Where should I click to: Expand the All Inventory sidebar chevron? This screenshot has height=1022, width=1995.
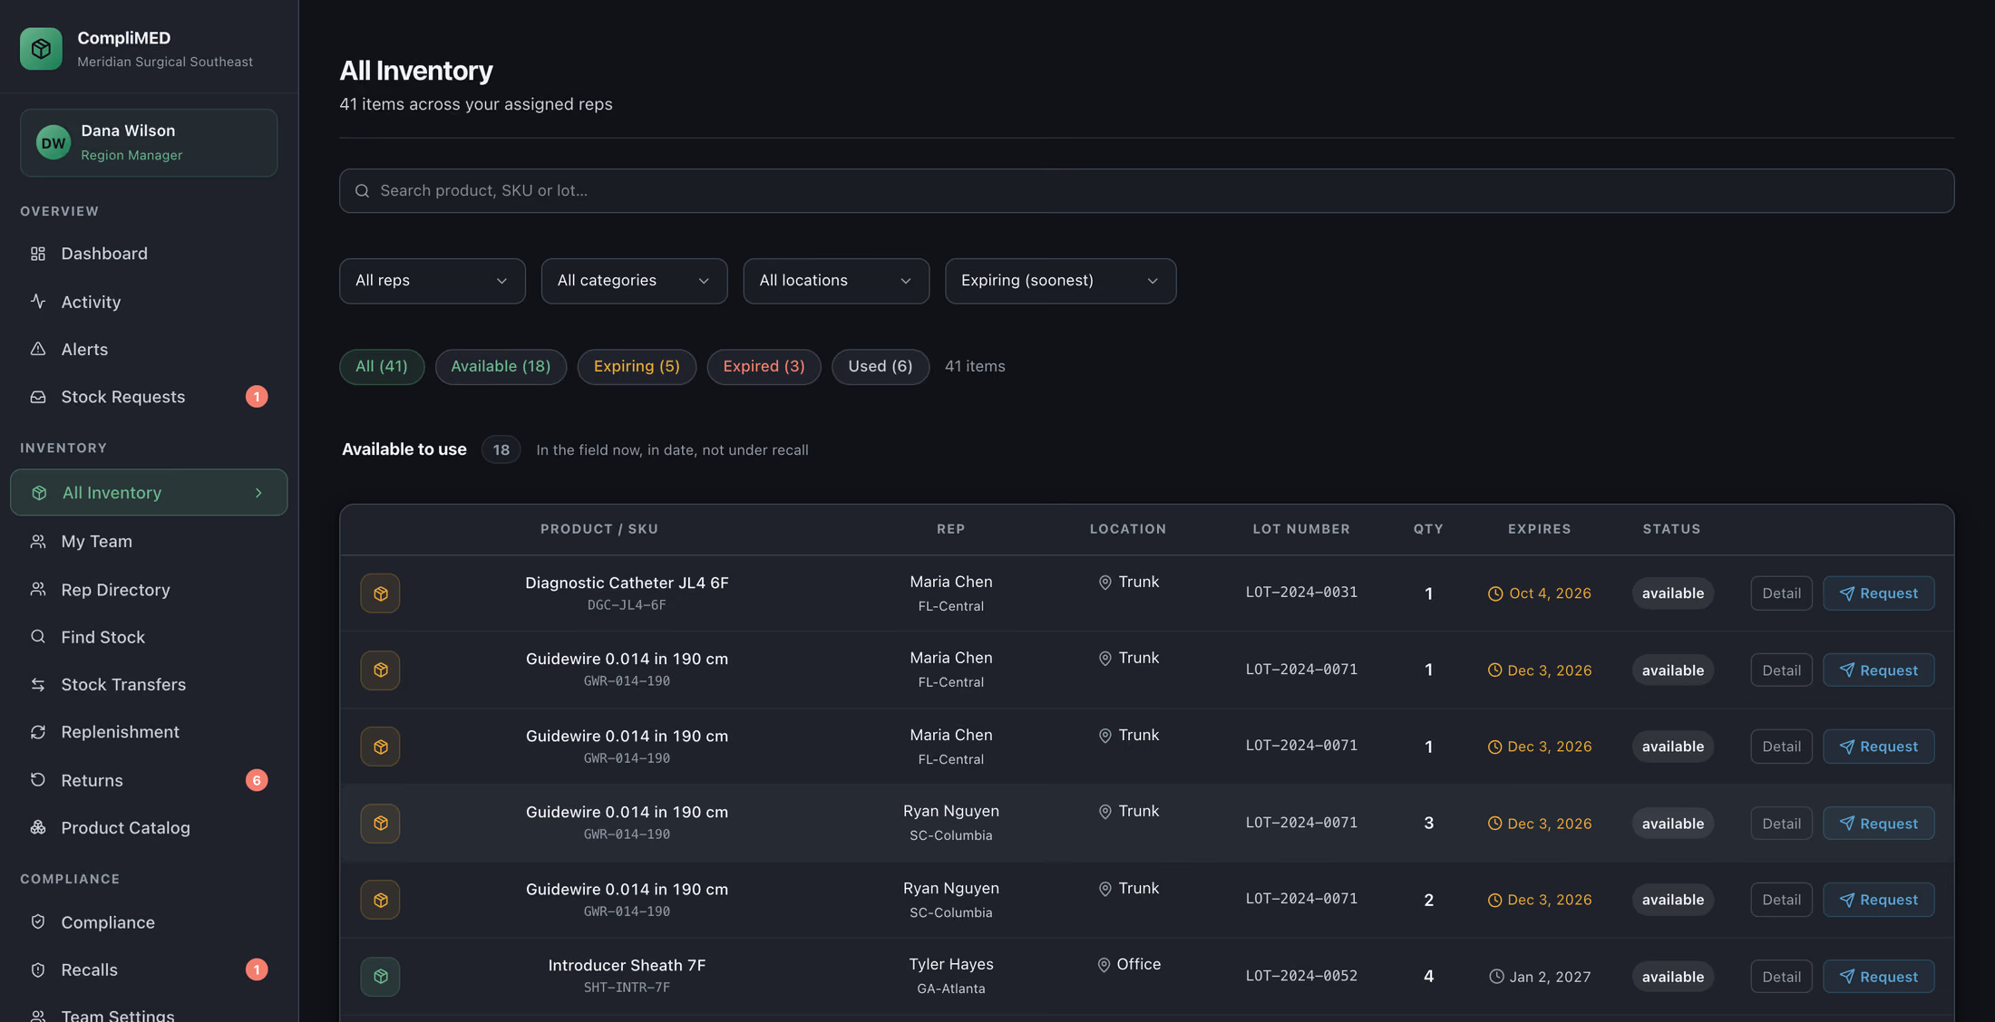[258, 493]
